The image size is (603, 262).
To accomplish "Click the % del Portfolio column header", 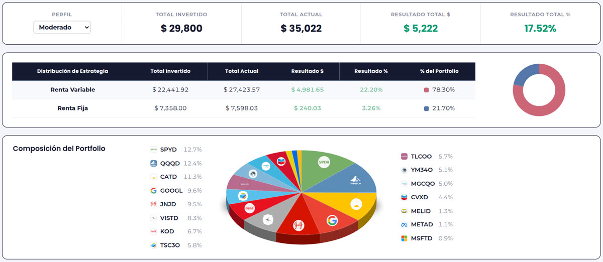I will point(439,71).
